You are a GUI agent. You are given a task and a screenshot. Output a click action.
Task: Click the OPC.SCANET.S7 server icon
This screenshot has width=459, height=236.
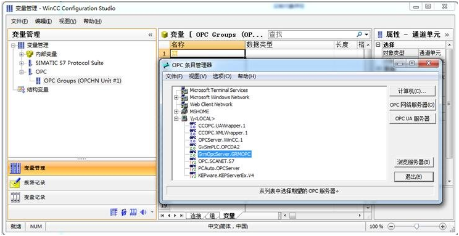point(193,161)
